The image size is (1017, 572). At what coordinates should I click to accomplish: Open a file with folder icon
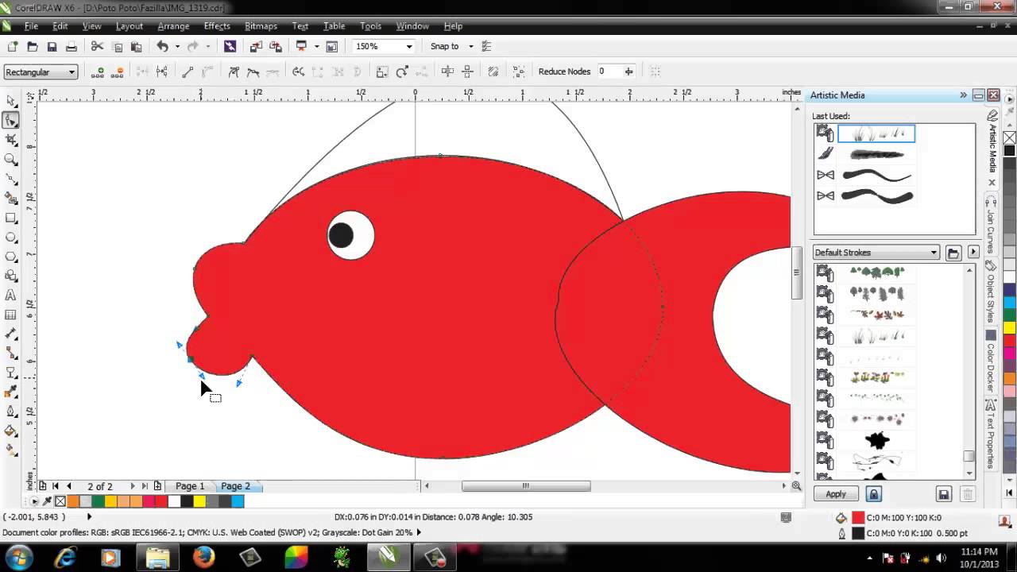tap(33, 47)
